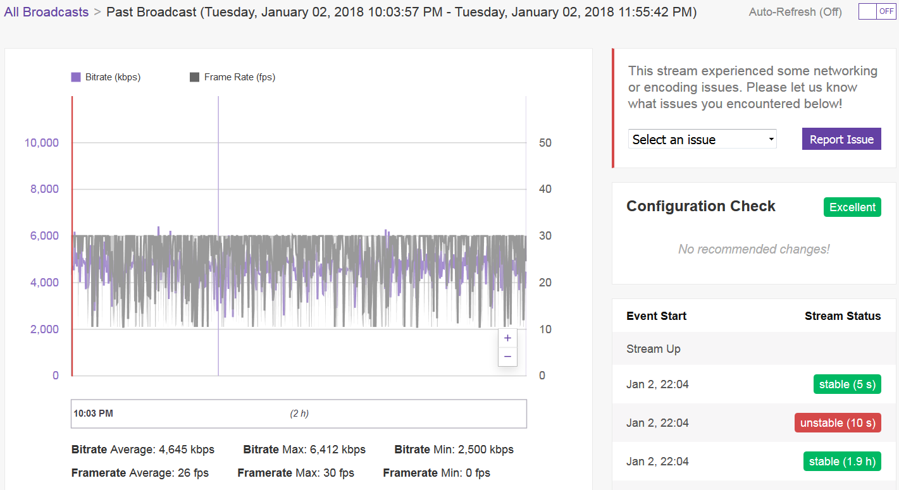Select the stable (5 s) status badge
The height and width of the screenshot is (490, 899).
click(x=847, y=384)
